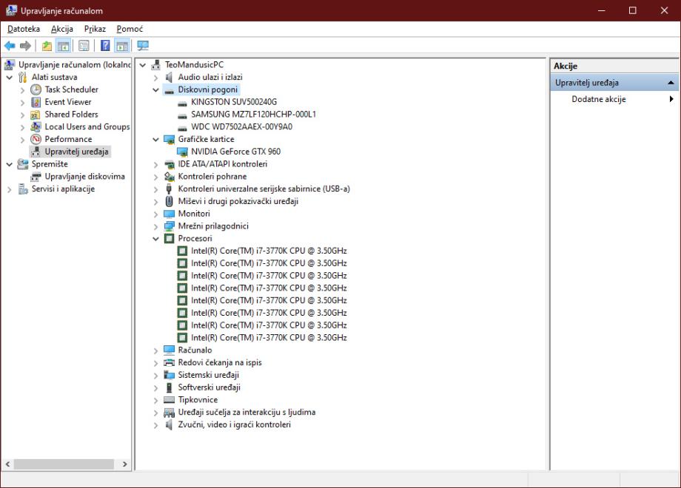The height and width of the screenshot is (488, 681).
Task: Toggle the Show/Hide Action Pane icon
Action: pyautogui.click(x=122, y=46)
